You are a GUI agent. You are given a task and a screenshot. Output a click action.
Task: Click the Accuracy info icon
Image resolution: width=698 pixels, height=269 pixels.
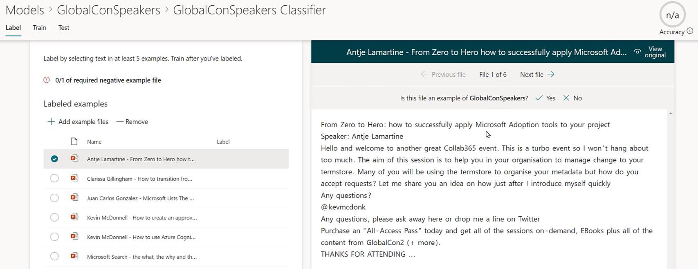click(x=690, y=31)
